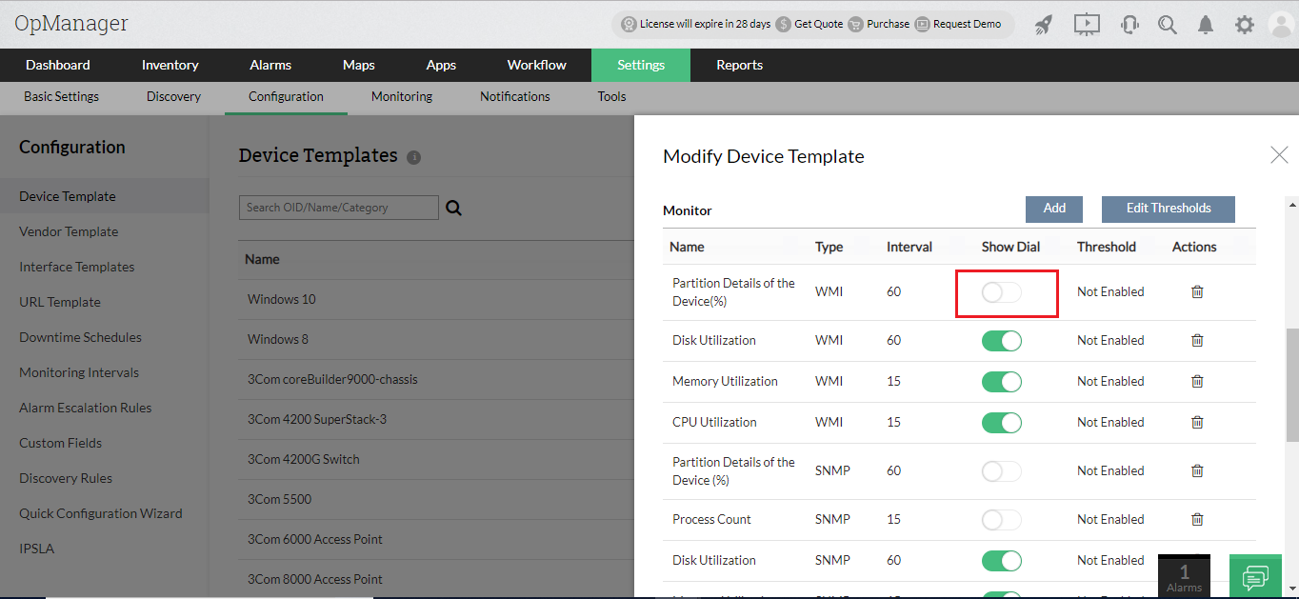This screenshot has height=599, width=1299.
Task: Toggle Show Dial for WMI Disk Utilization
Action: click(x=1002, y=341)
